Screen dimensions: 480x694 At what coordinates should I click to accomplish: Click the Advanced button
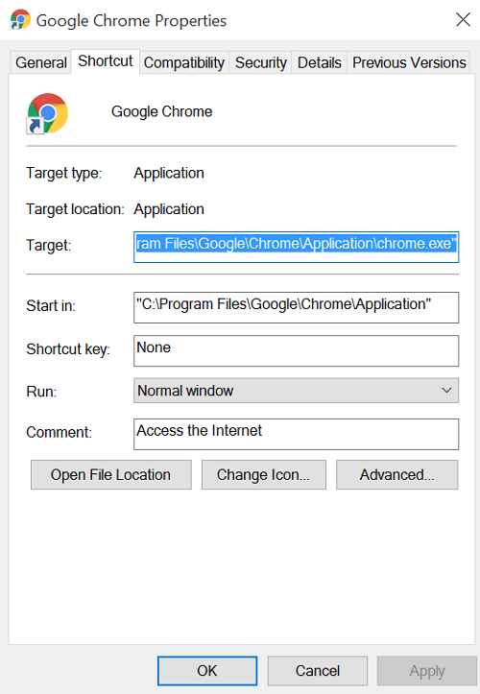tap(396, 475)
